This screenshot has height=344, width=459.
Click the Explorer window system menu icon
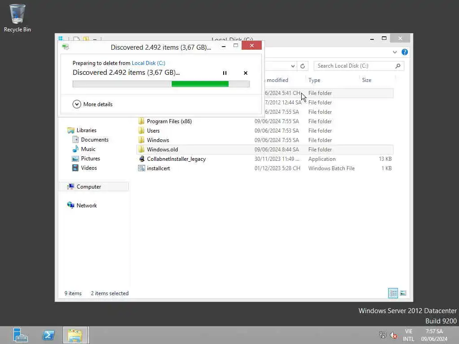point(61,39)
